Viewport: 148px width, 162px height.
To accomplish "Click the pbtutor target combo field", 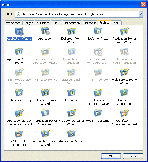I will pos(79,14).
